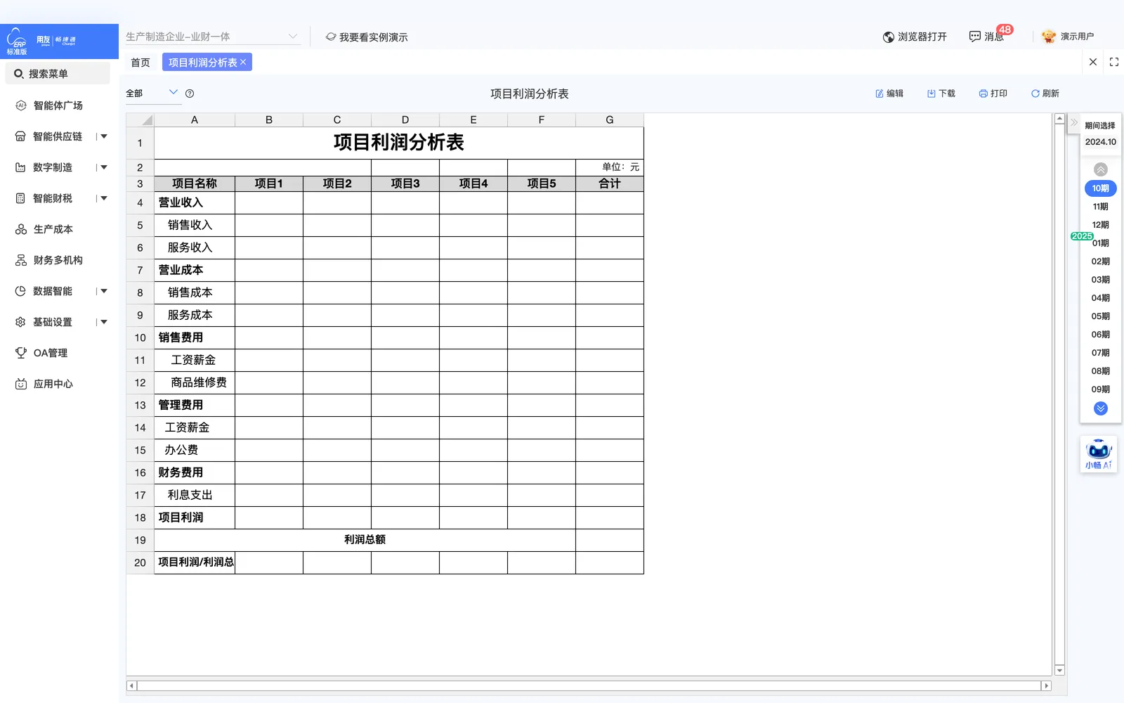Open 应用中心 in the sidebar

coord(53,384)
